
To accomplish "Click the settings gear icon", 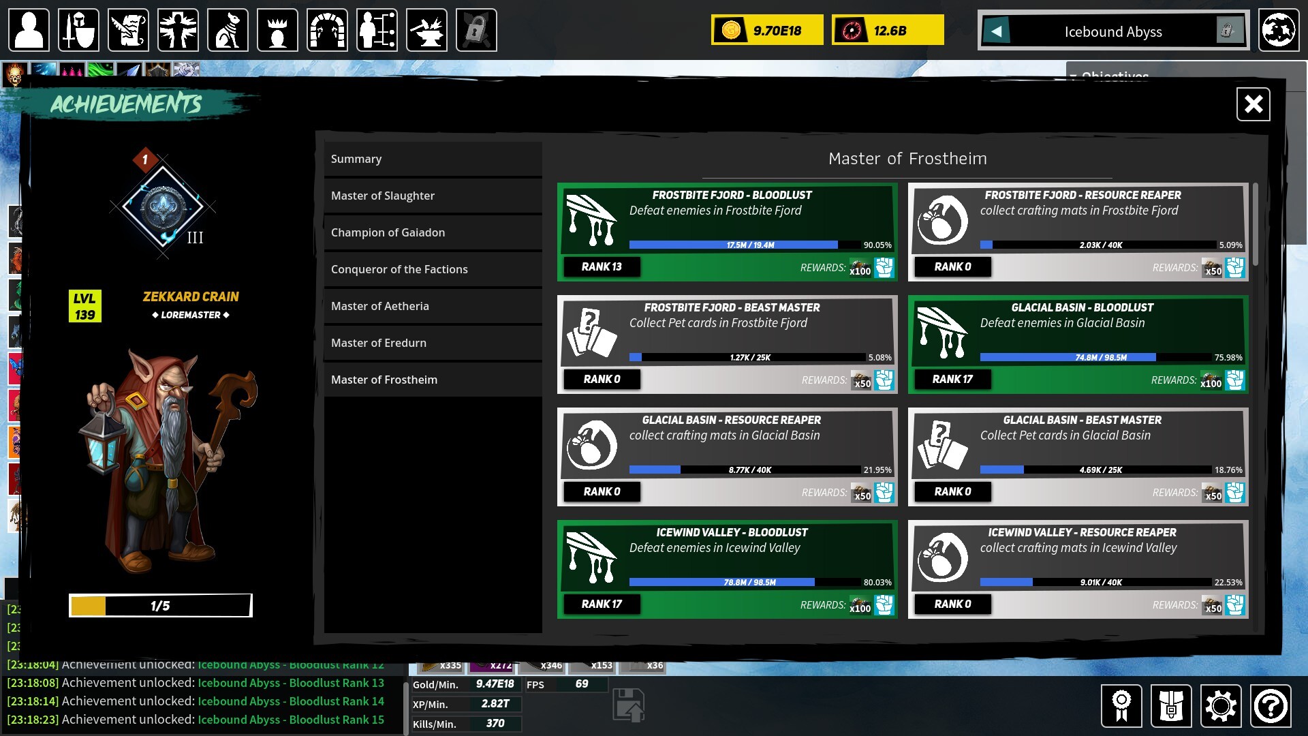I will (1220, 705).
